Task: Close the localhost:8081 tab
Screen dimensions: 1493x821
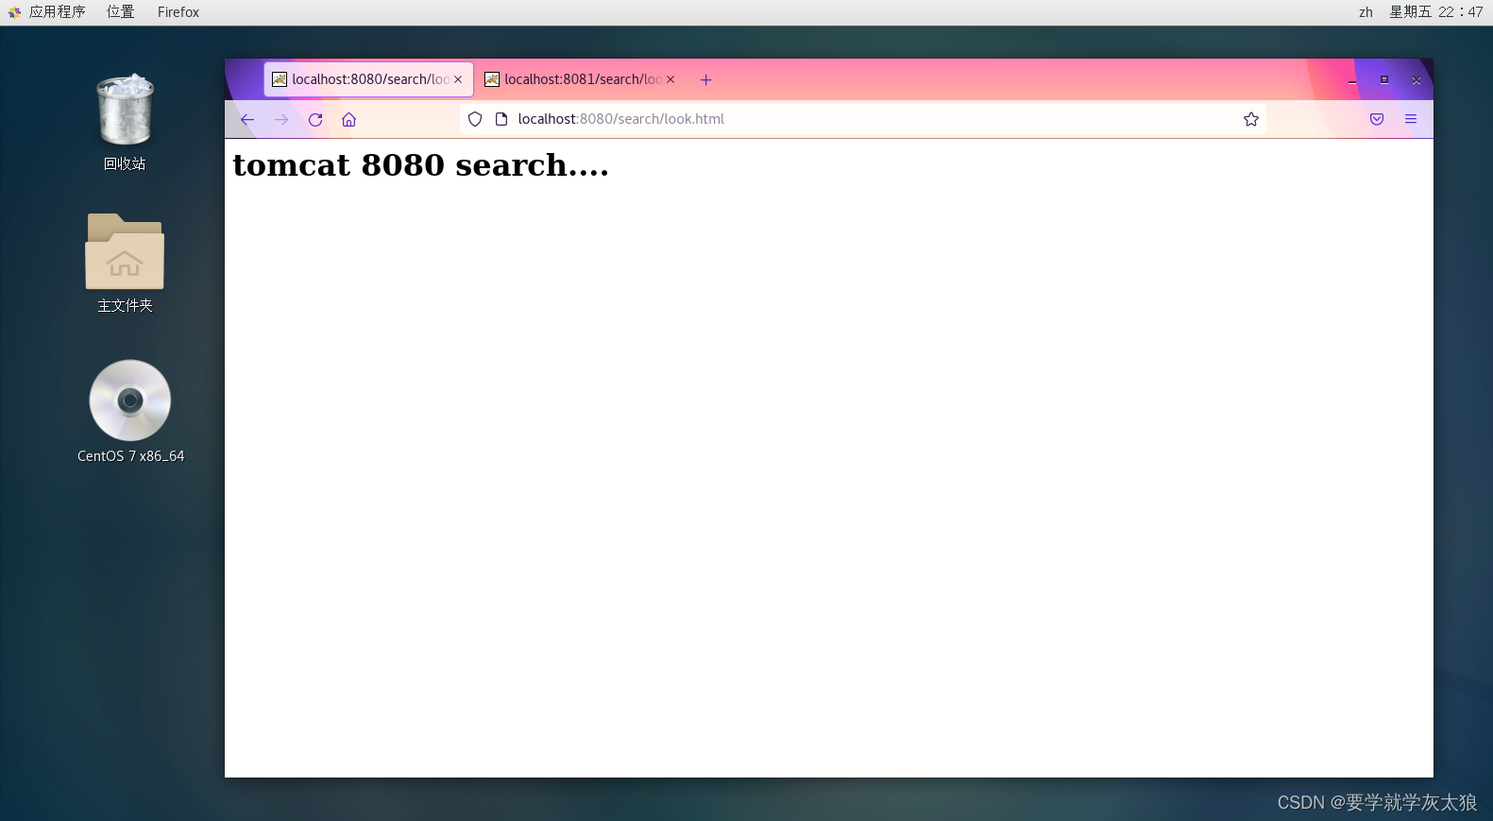Action: 670,79
